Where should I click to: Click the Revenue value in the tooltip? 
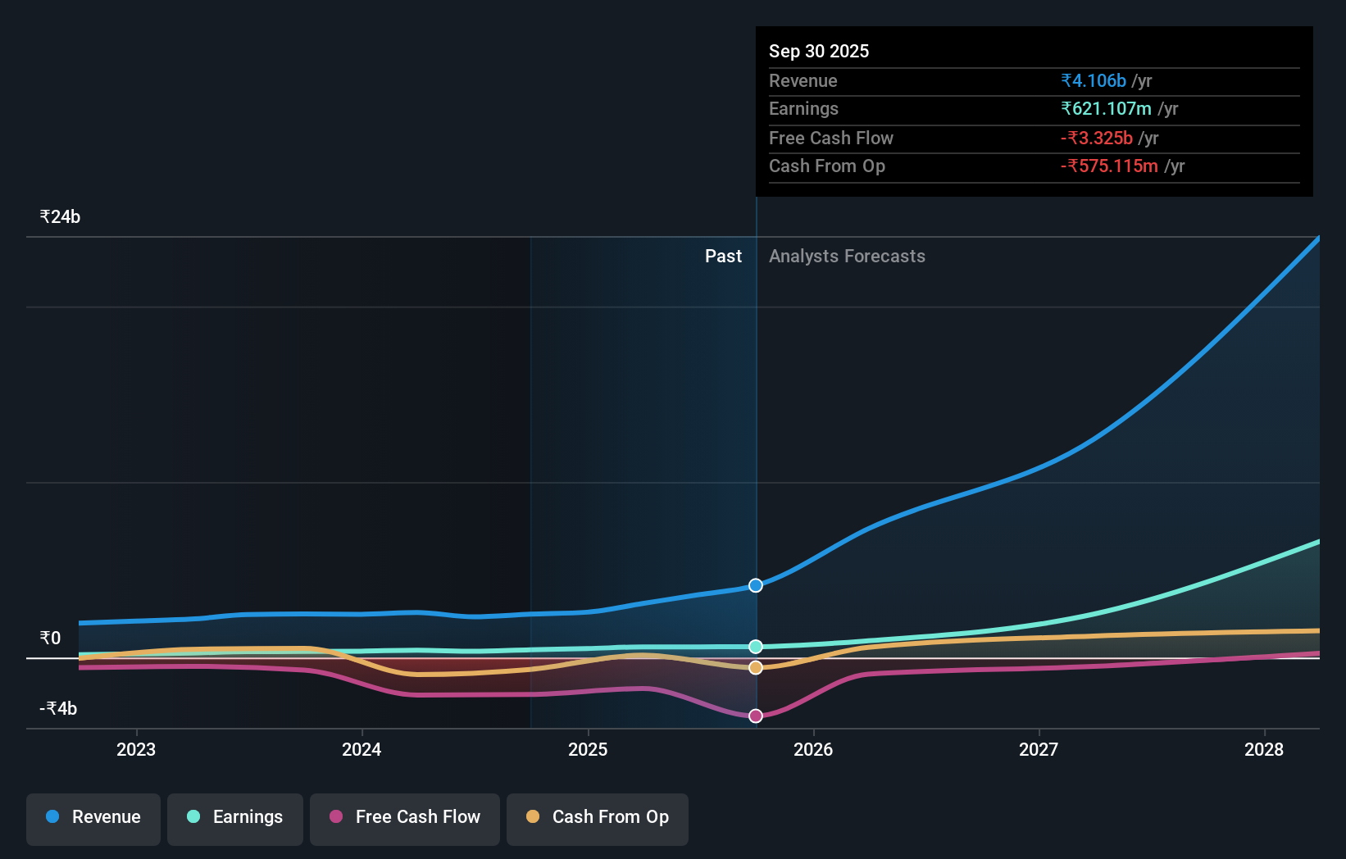(1094, 80)
